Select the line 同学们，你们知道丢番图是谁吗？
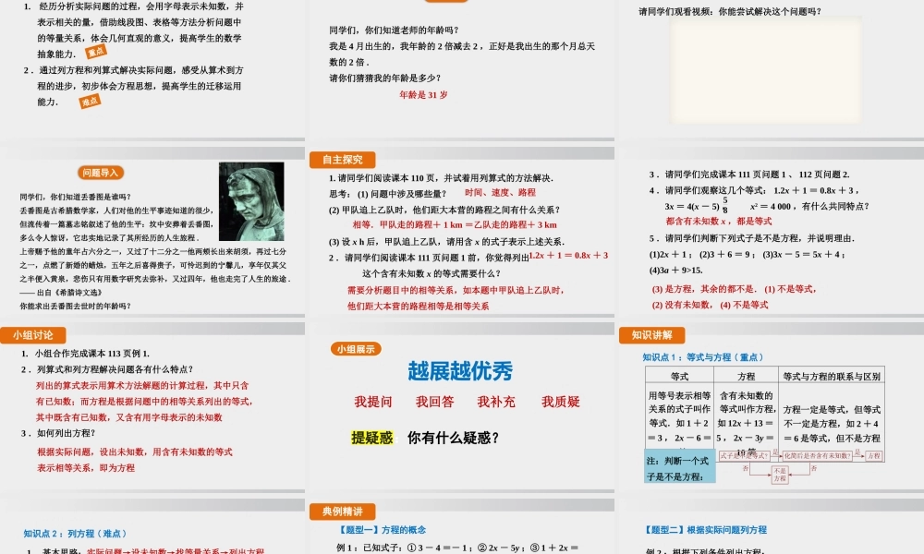 [x=76, y=197]
